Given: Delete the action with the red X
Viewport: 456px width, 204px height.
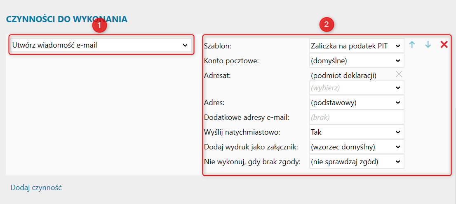Looking at the screenshot, I should [444, 45].
